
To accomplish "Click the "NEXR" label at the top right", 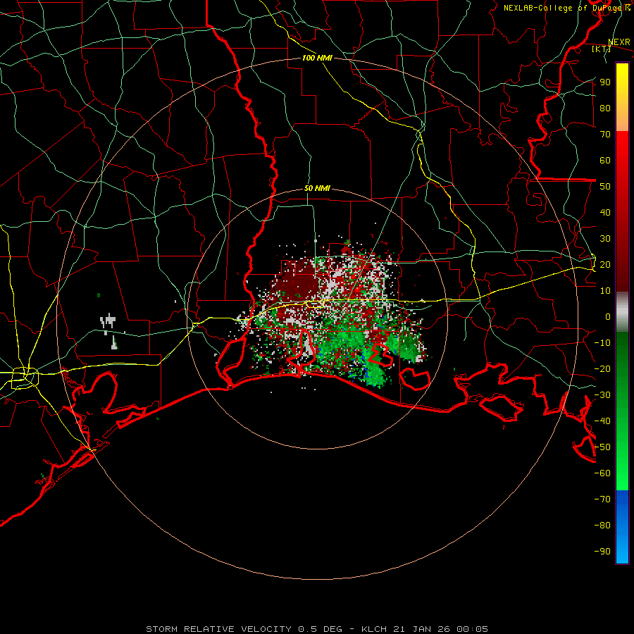I will (x=619, y=42).
